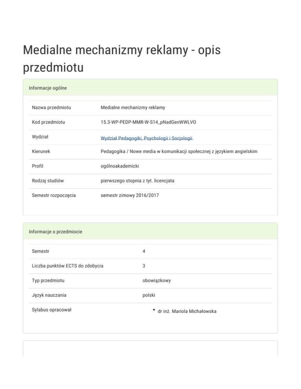
Task: Click the "Liczba punktów ECTS do zdobycia" label
Action: point(67,266)
